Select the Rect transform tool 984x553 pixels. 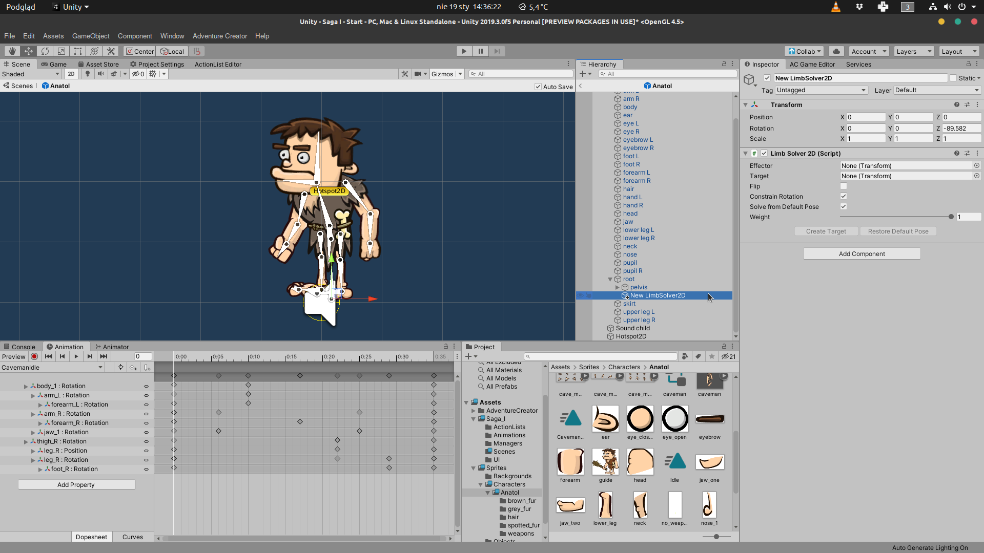(78, 51)
